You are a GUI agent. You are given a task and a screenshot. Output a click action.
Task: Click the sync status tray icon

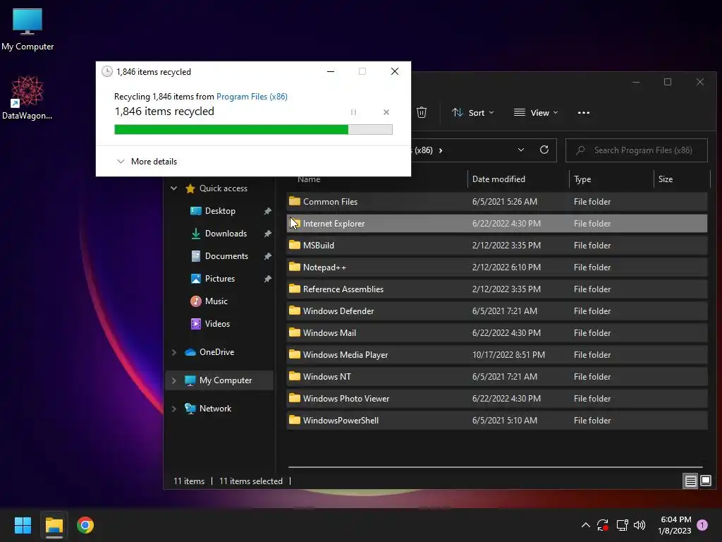click(x=603, y=525)
